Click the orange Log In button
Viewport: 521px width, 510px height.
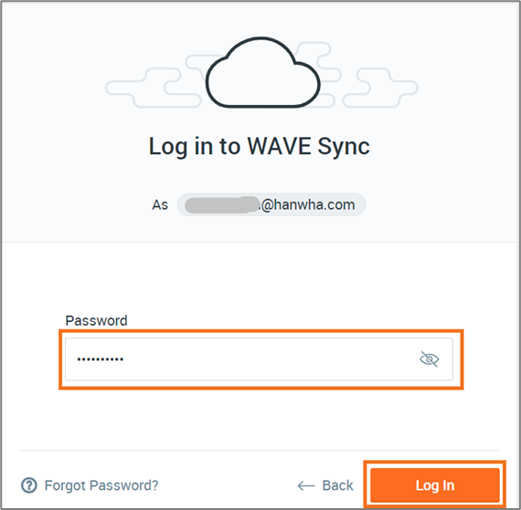(435, 485)
